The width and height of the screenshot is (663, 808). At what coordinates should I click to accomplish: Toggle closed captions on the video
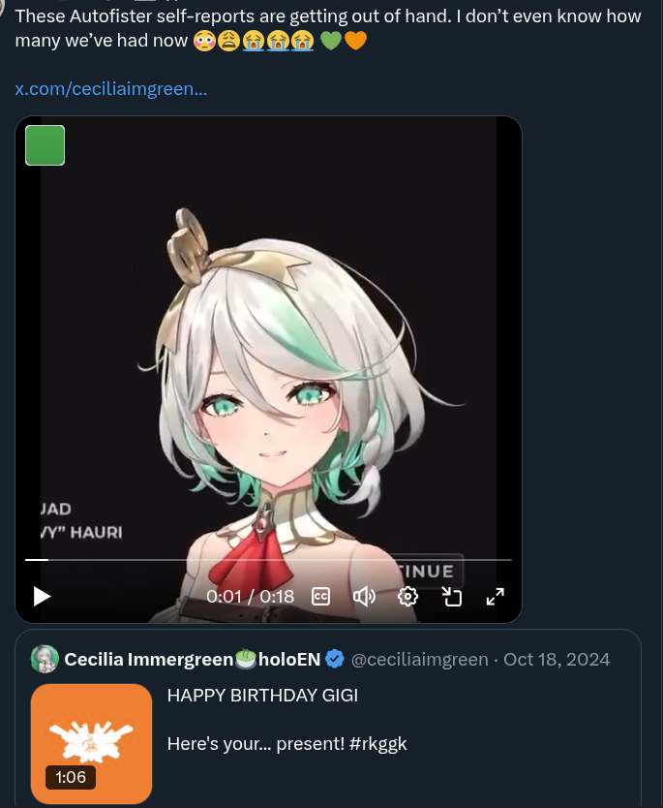click(320, 596)
